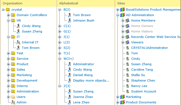
Task: Expand the L(3) alphabetical group
Action: coord(60,42)
